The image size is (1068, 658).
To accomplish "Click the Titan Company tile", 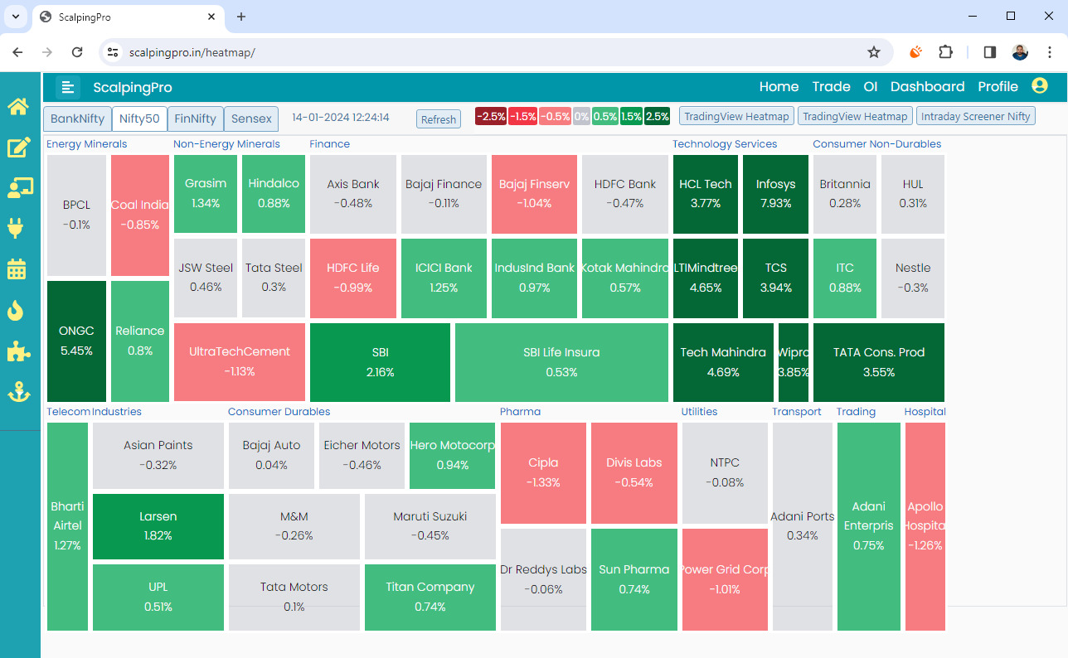I will (x=430, y=597).
